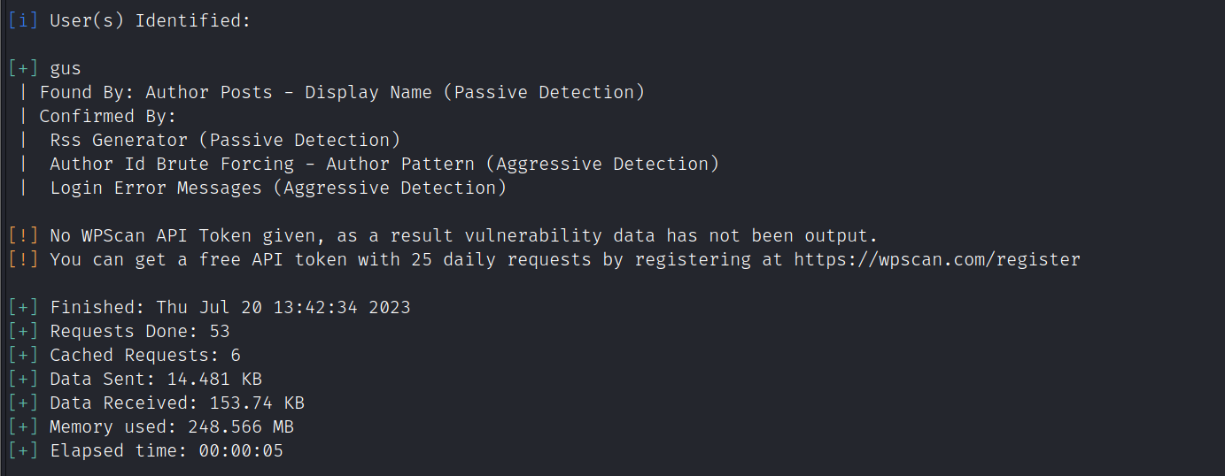The height and width of the screenshot is (476, 1225).
Task: Click the identified username gus
Action: (66, 68)
